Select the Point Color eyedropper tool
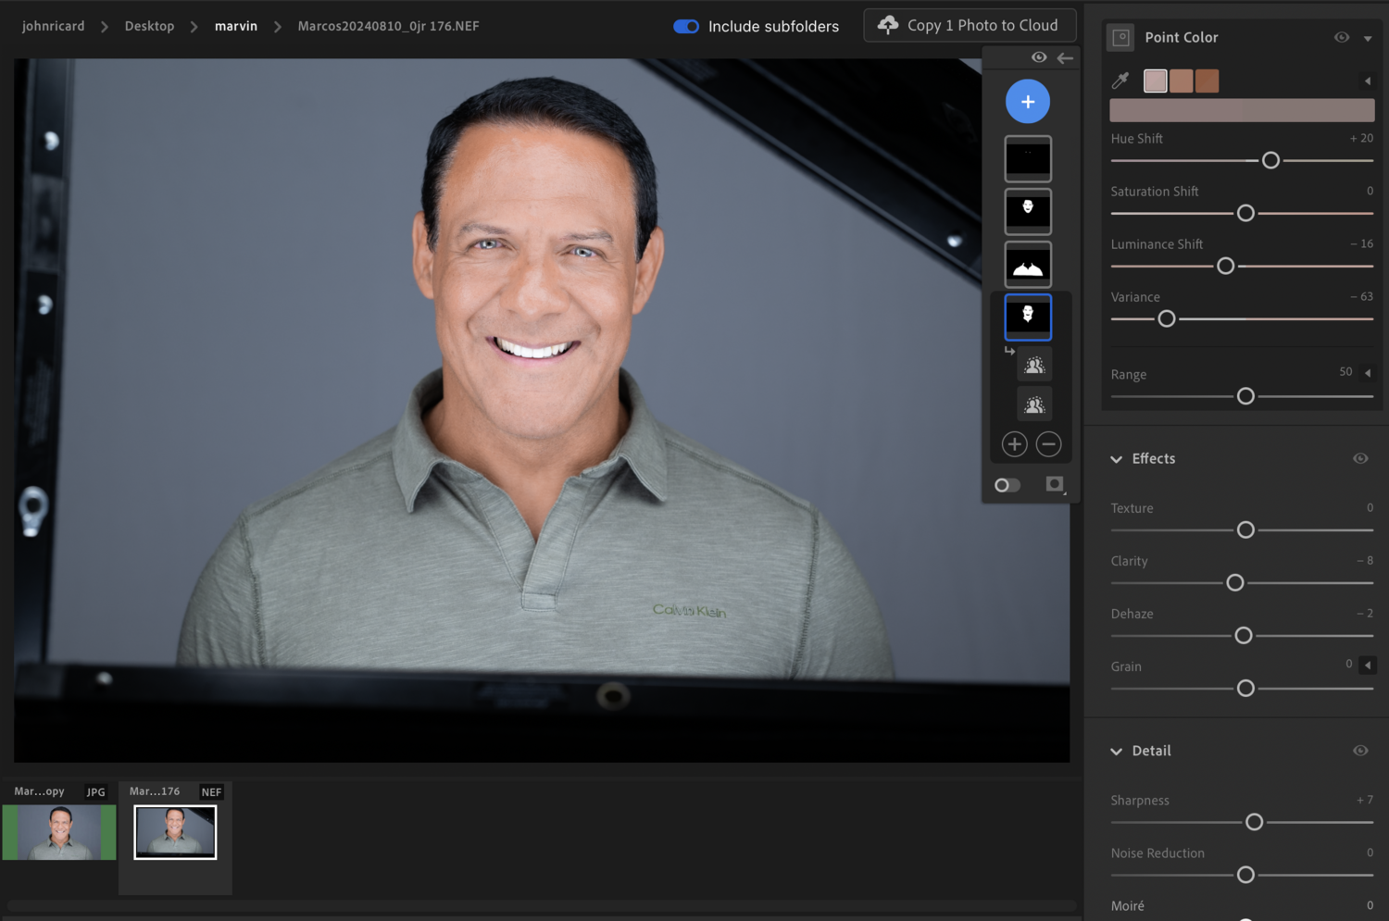Screen dimensions: 1389x921 tap(1120, 81)
